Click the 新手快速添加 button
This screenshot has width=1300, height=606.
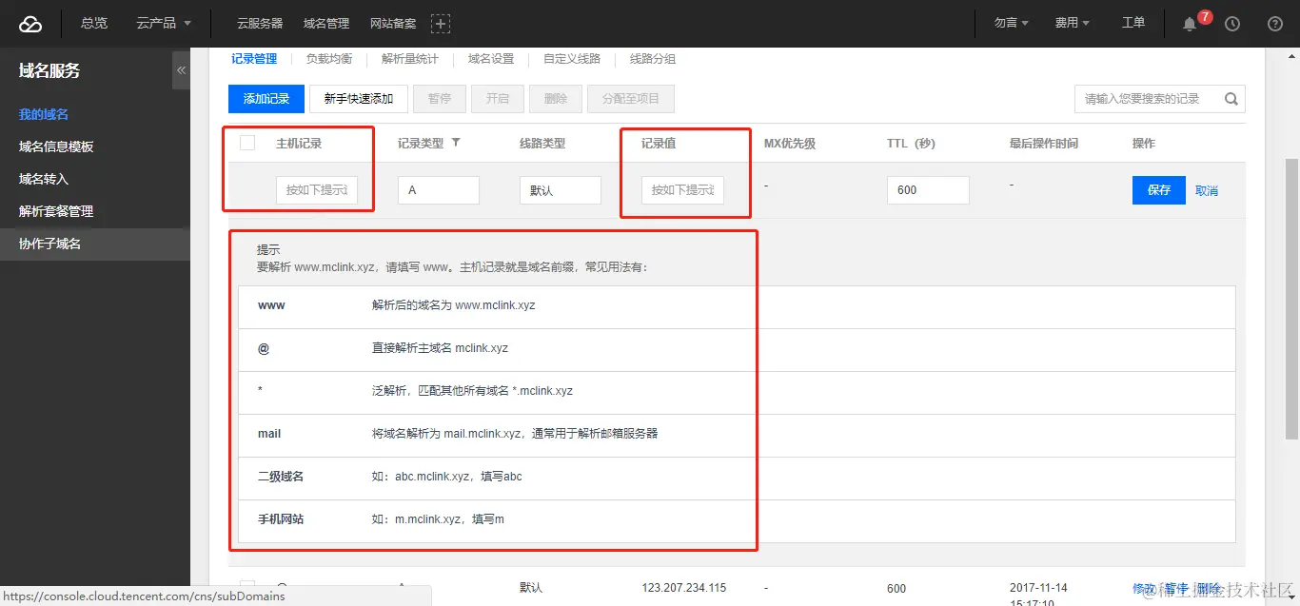tap(359, 99)
